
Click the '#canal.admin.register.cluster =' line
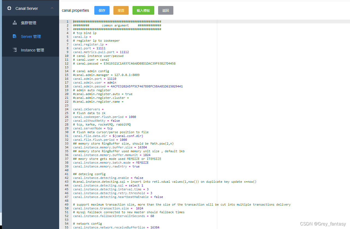(101, 98)
